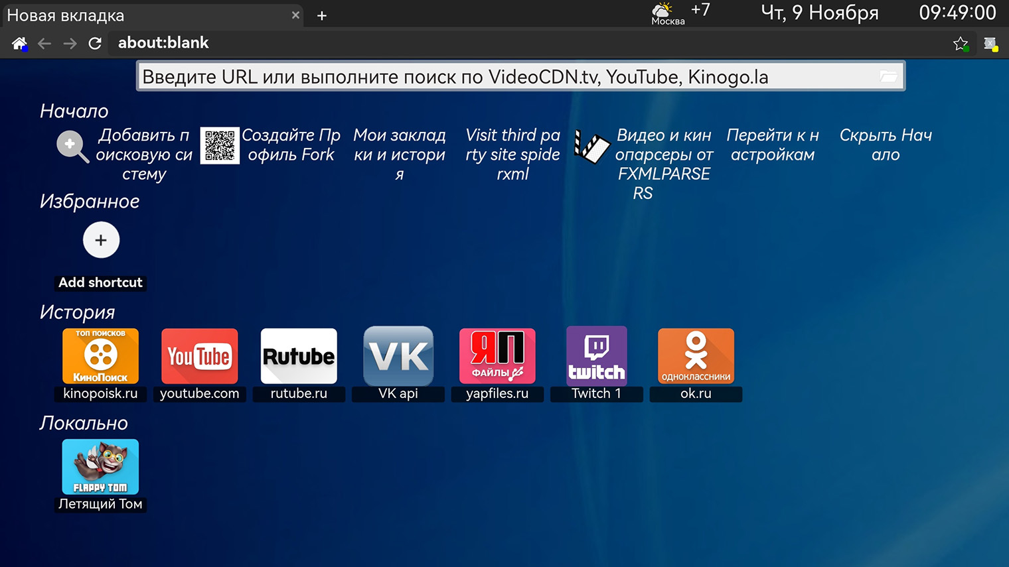Click the ok.ru label

click(696, 393)
